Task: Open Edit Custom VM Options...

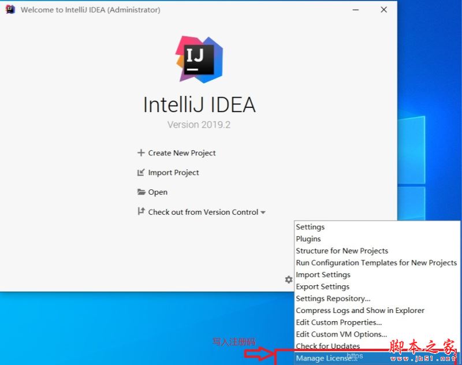Action: pos(377,334)
